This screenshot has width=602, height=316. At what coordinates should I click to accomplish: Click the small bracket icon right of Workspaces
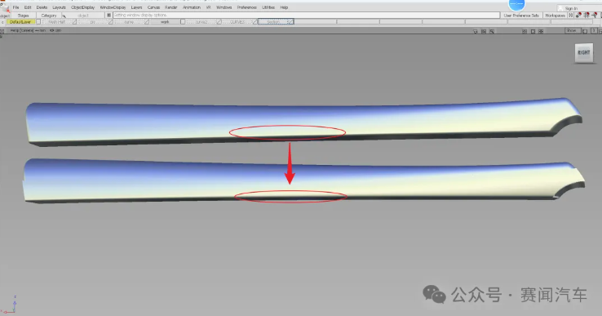pyautogui.click(x=571, y=15)
